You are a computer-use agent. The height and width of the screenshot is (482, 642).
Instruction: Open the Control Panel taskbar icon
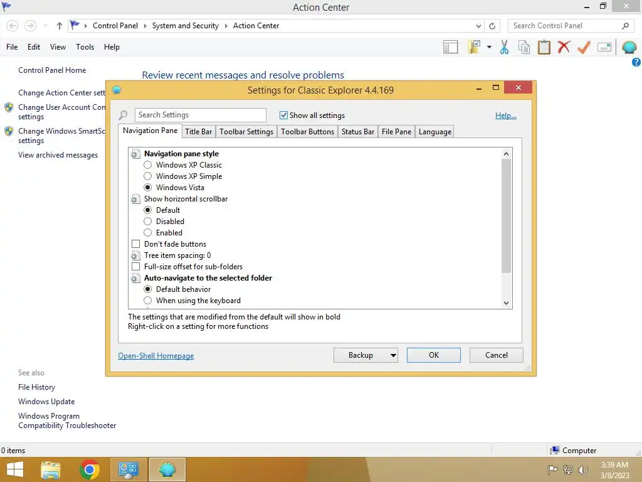pyautogui.click(x=128, y=469)
